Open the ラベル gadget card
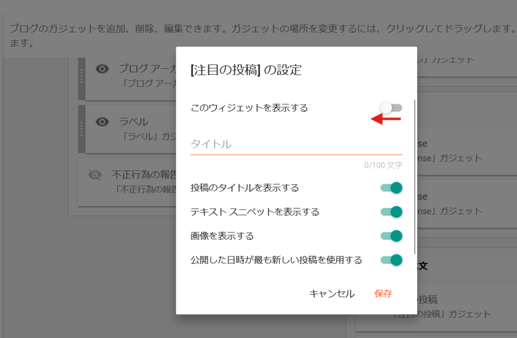The height and width of the screenshot is (338, 517). (x=131, y=129)
